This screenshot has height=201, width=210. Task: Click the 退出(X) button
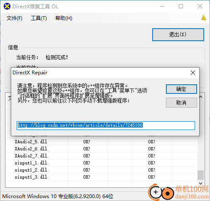178,34
